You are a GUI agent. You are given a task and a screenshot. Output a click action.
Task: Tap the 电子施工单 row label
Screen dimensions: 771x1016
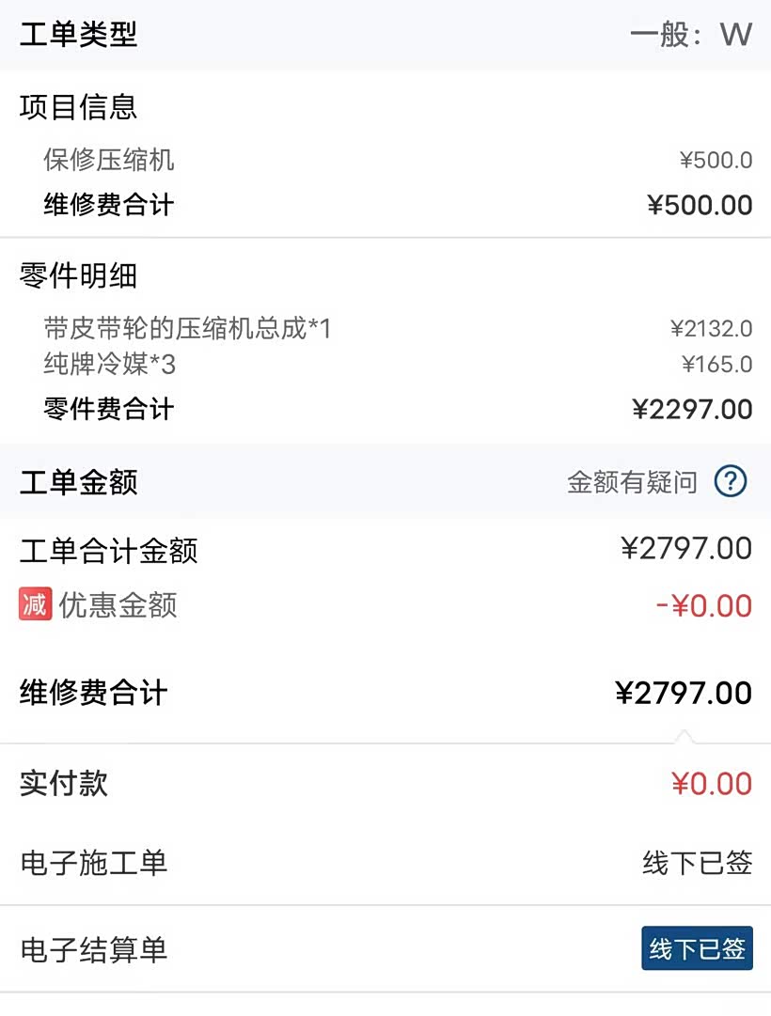[94, 863]
